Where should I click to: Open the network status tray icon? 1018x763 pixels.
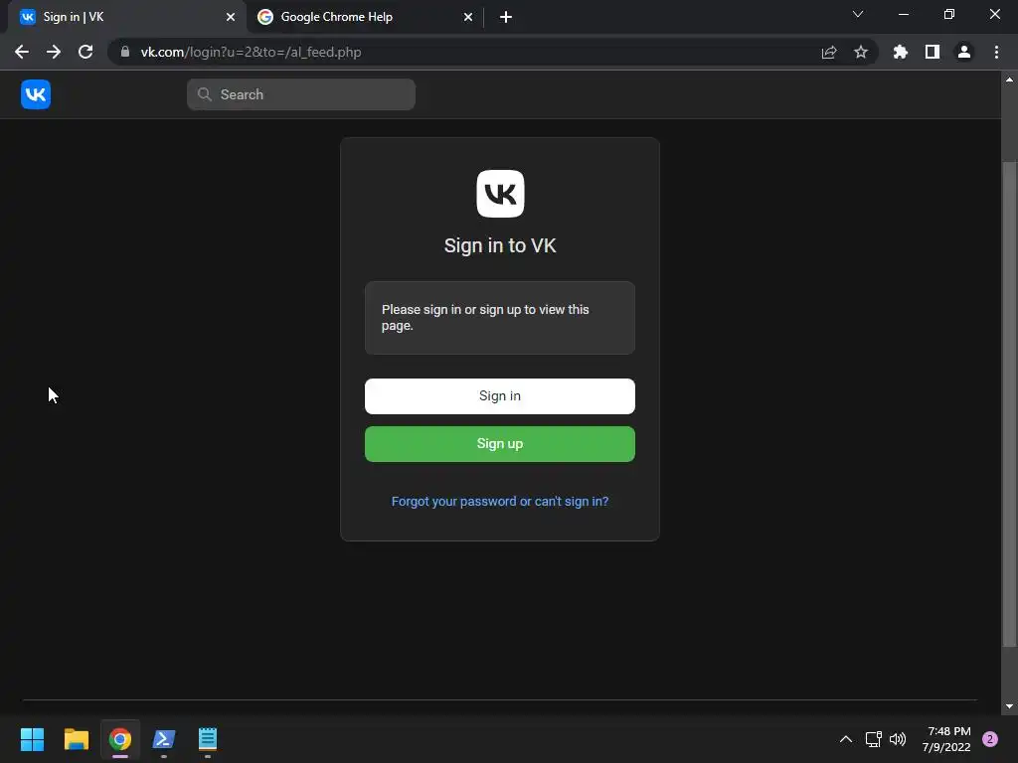pos(873,739)
